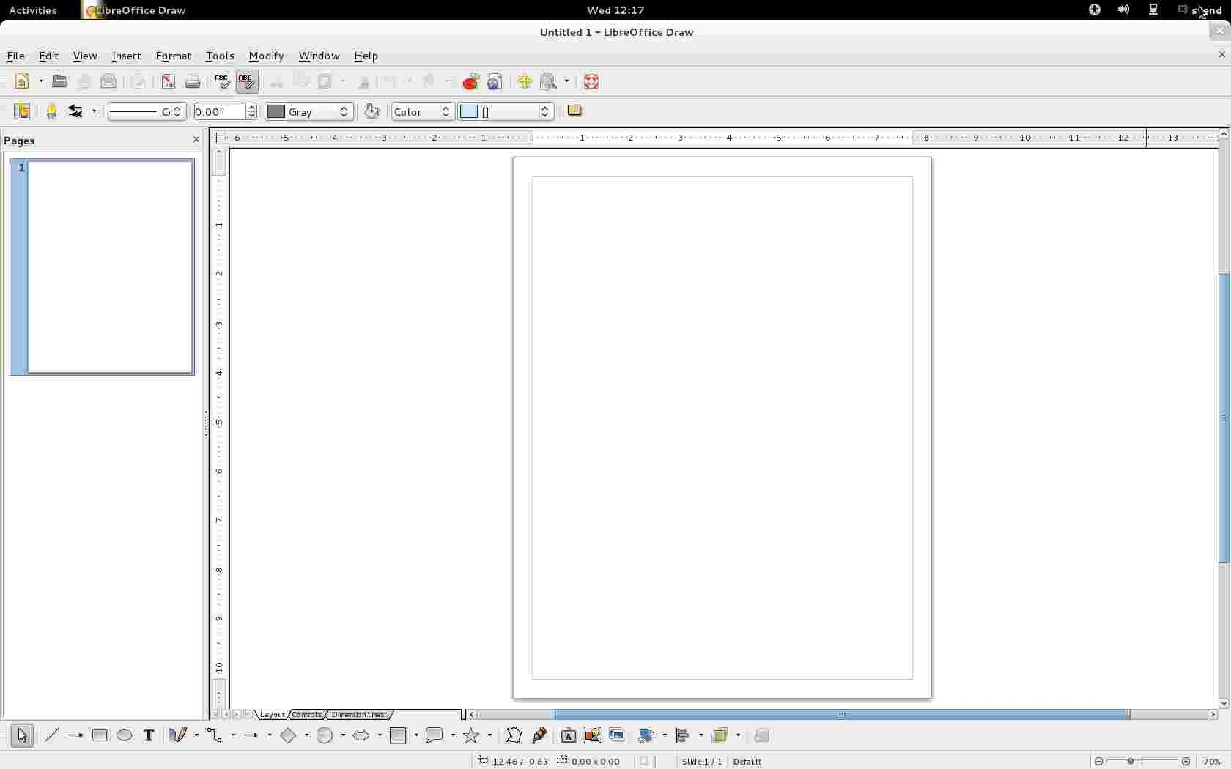Run the Spelling check ABC icon
Image resolution: width=1231 pixels, height=769 pixels.
[x=222, y=82]
